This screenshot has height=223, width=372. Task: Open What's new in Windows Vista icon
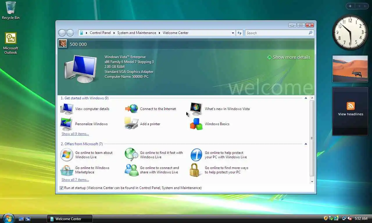click(196, 109)
